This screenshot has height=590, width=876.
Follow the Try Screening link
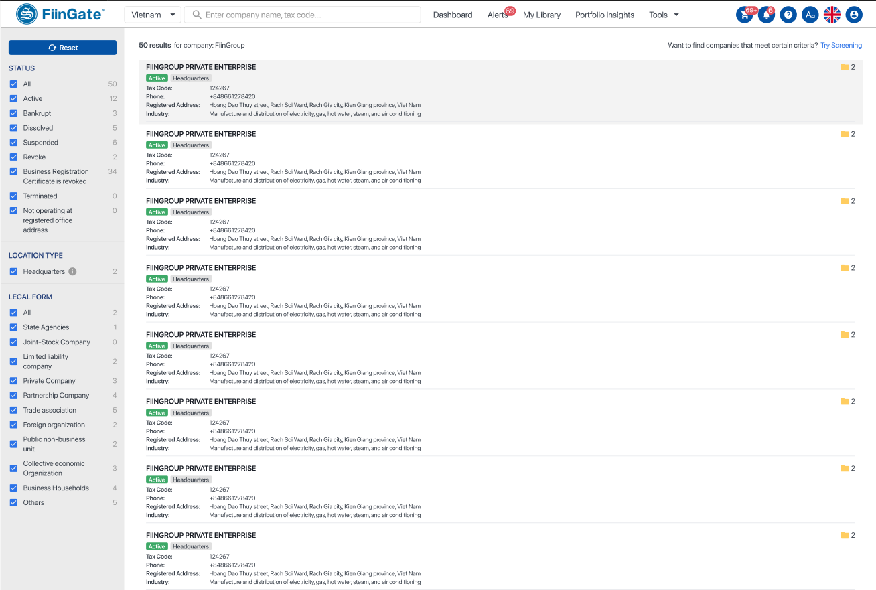click(841, 46)
